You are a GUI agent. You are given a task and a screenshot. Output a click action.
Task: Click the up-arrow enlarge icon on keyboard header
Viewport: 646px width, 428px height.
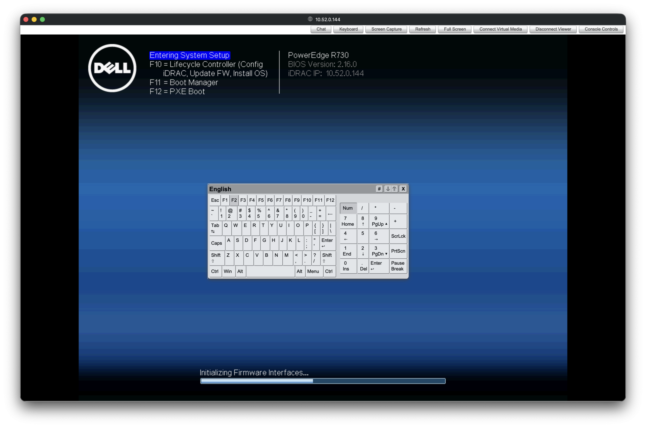395,189
